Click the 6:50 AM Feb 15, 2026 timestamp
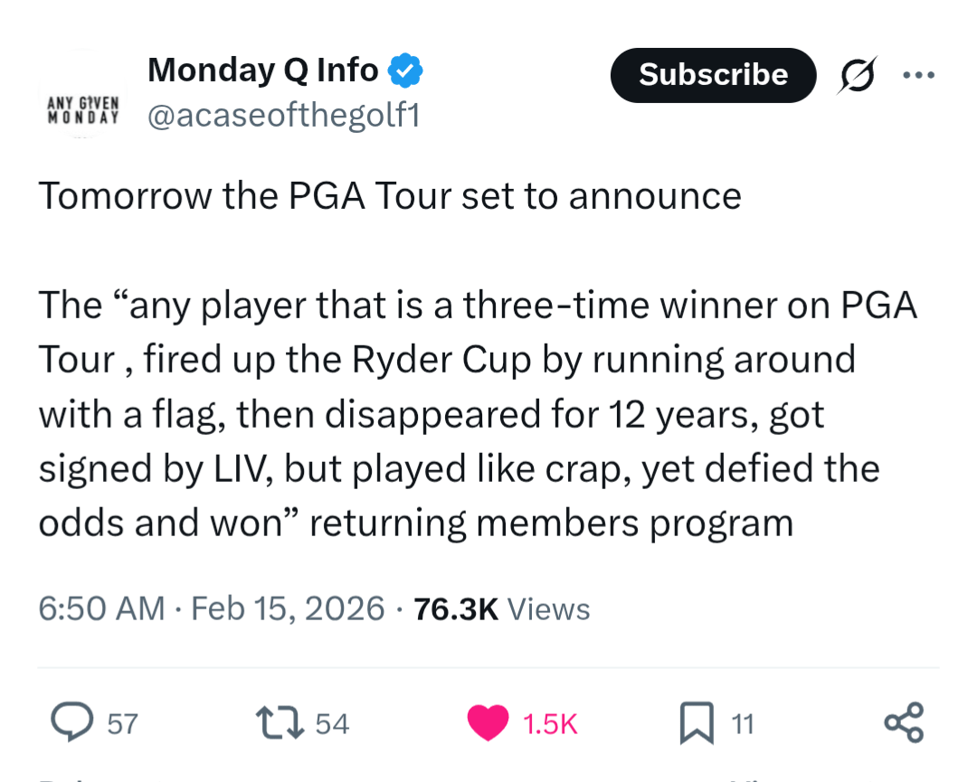 (212, 608)
